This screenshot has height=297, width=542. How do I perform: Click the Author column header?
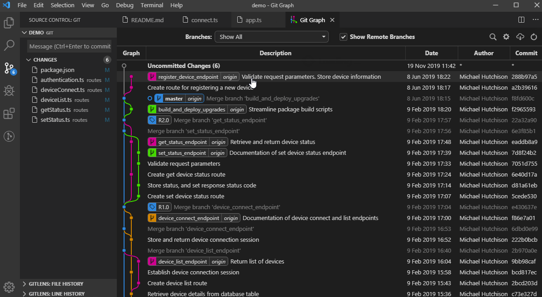pyautogui.click(x=484, y=53)
